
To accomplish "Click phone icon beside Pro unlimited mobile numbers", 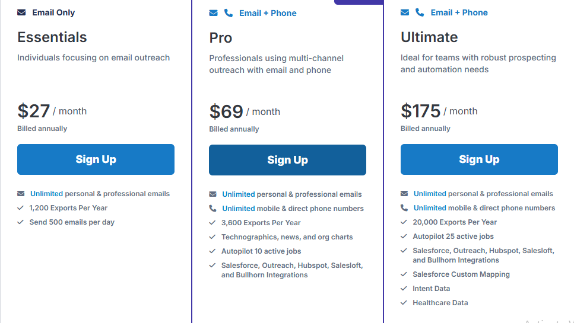I will tap(213, 209).
